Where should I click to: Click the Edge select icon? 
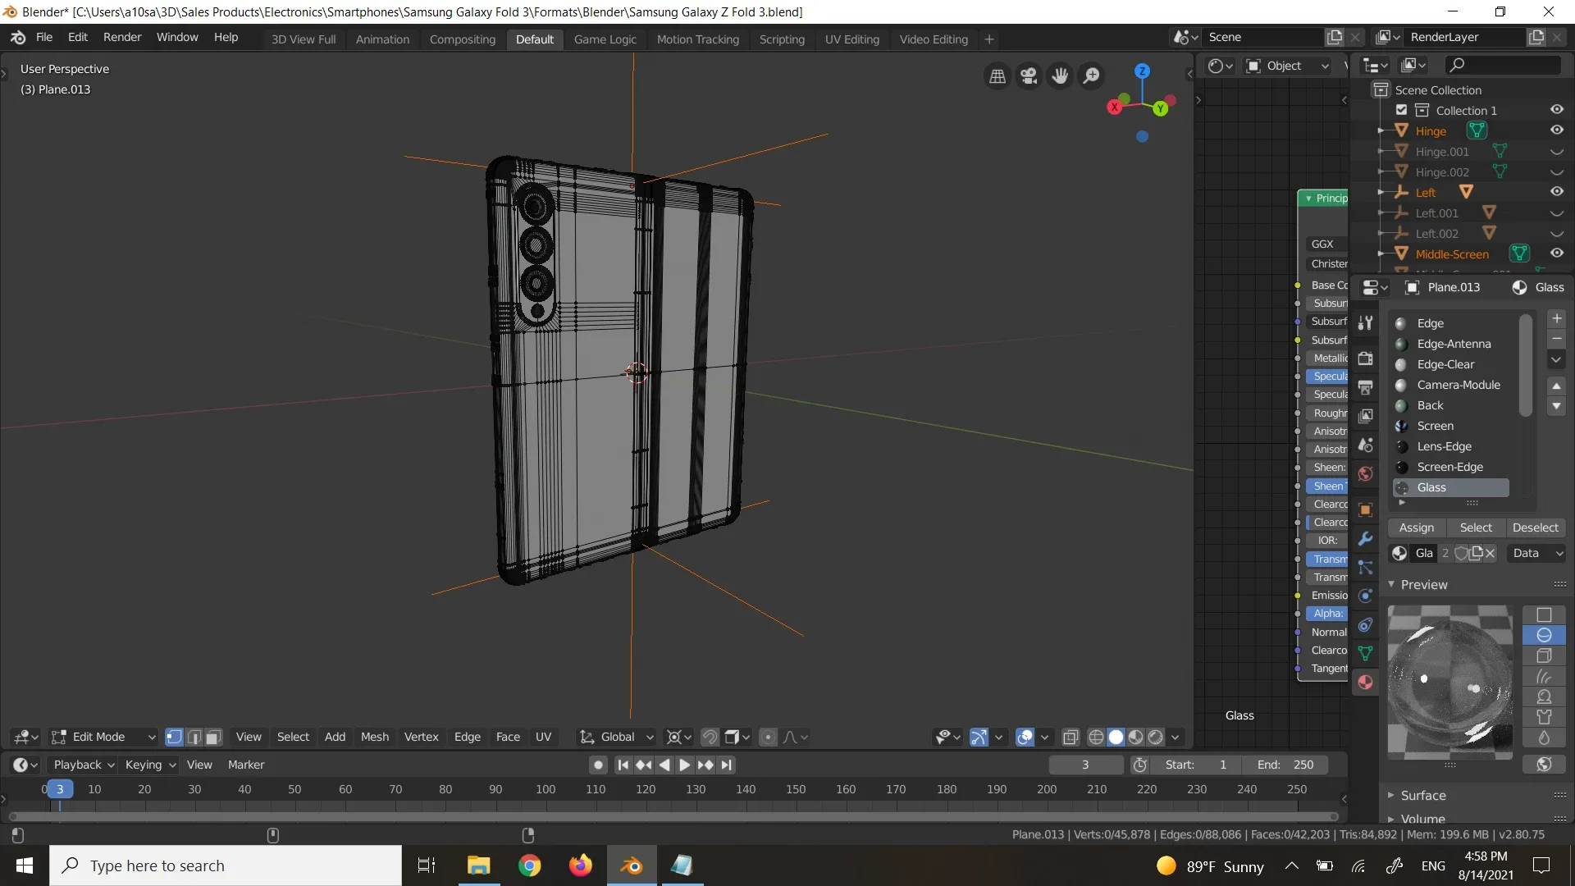pos(193,737)
